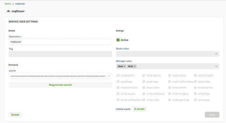Open the 0 assets linked assets button
Screen dimensions: 226x123
click(x=140, y=109)
